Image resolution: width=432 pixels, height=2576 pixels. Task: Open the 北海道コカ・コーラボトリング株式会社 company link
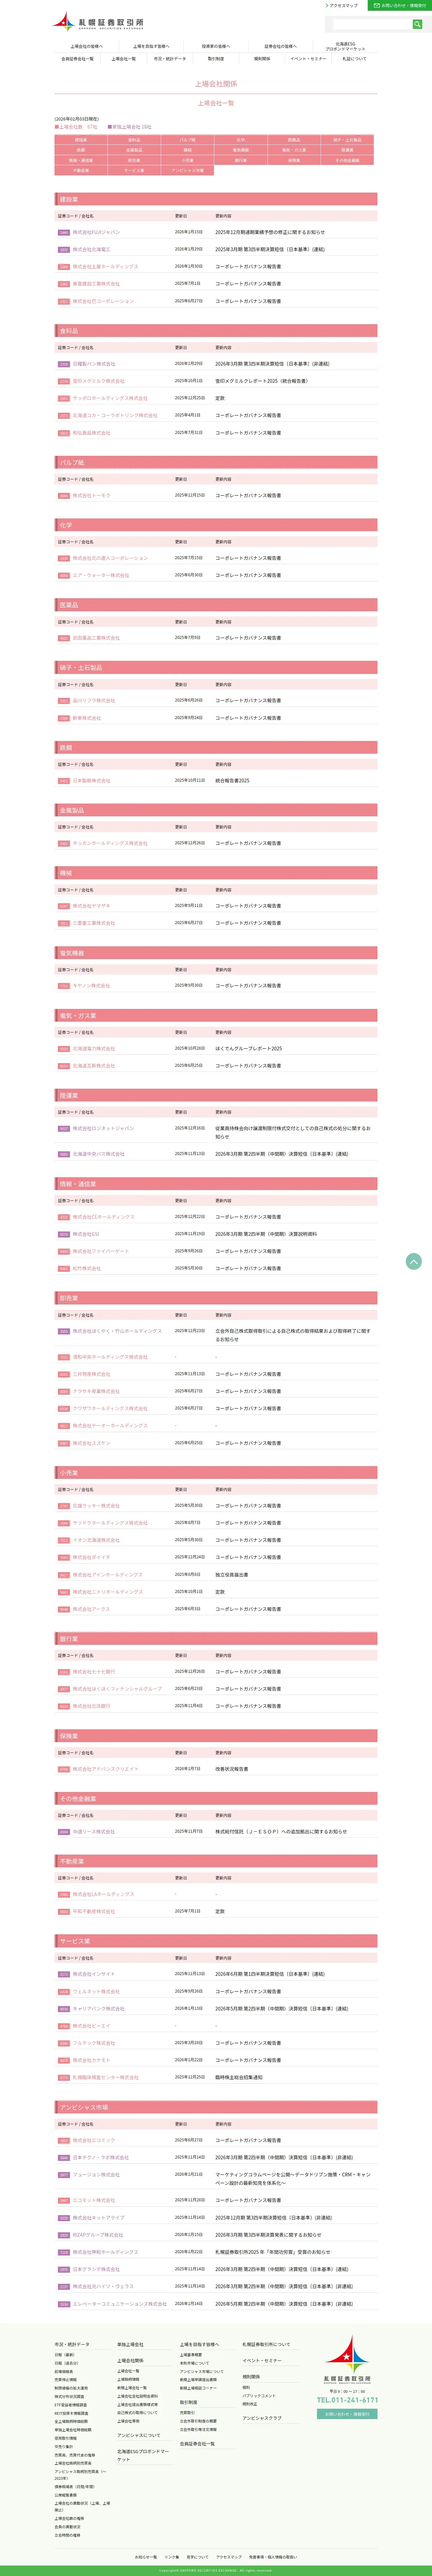pyautogui.click(x=115, y=415)
